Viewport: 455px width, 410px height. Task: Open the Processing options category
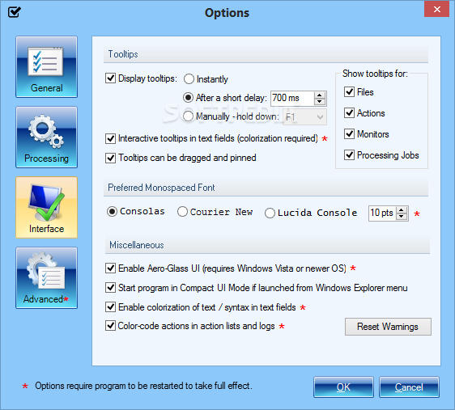pyautogui.click(x=46, y=137)
